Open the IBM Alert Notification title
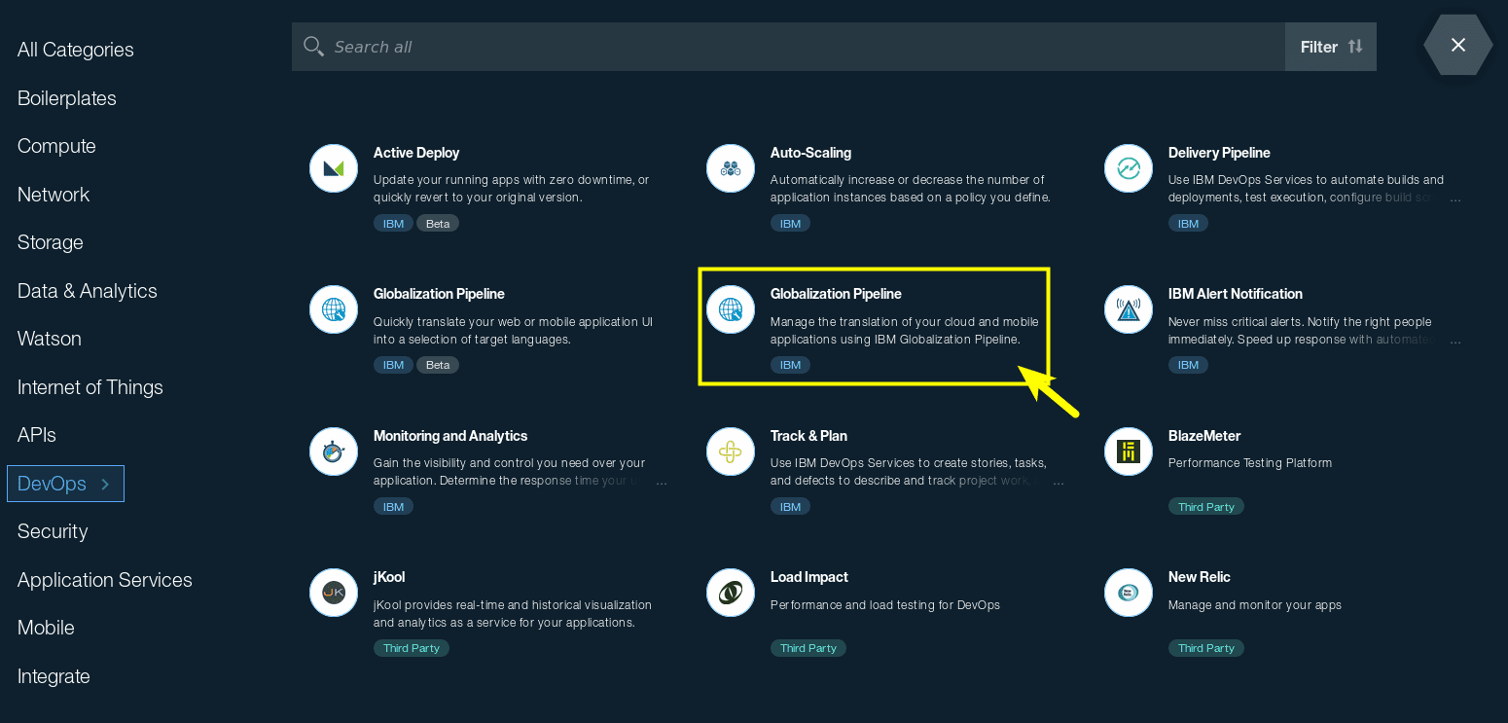The height and width of the screenshot is (723, 1508). (1236, 294)
